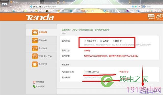Click the browser back arrow
The height and width of the screenshot is (95, 163).
[x=11, y=7]
